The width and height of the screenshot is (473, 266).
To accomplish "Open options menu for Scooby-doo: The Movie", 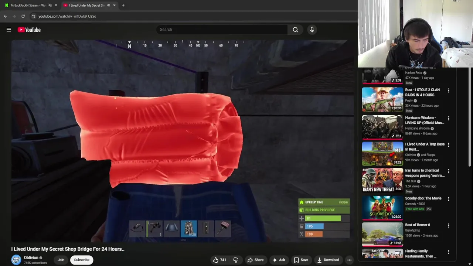I will (x=449, y=199).
